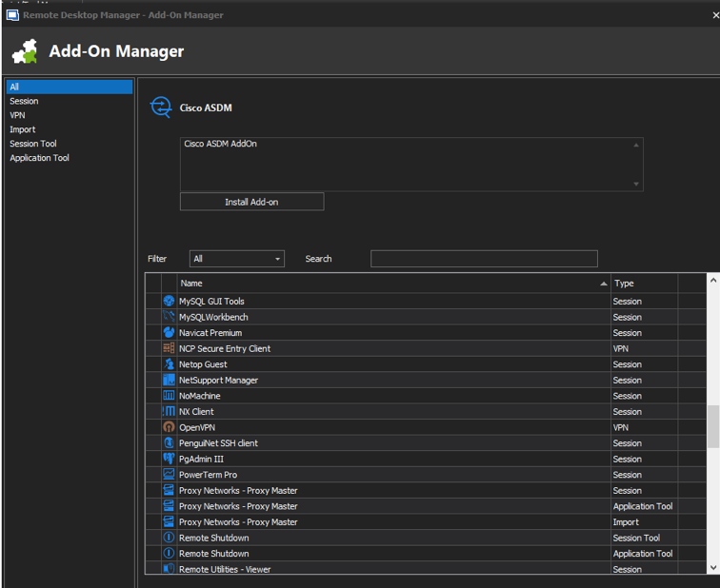Select the Session Tool category
This screenshot has width=720, height=588.
point(33,144)
